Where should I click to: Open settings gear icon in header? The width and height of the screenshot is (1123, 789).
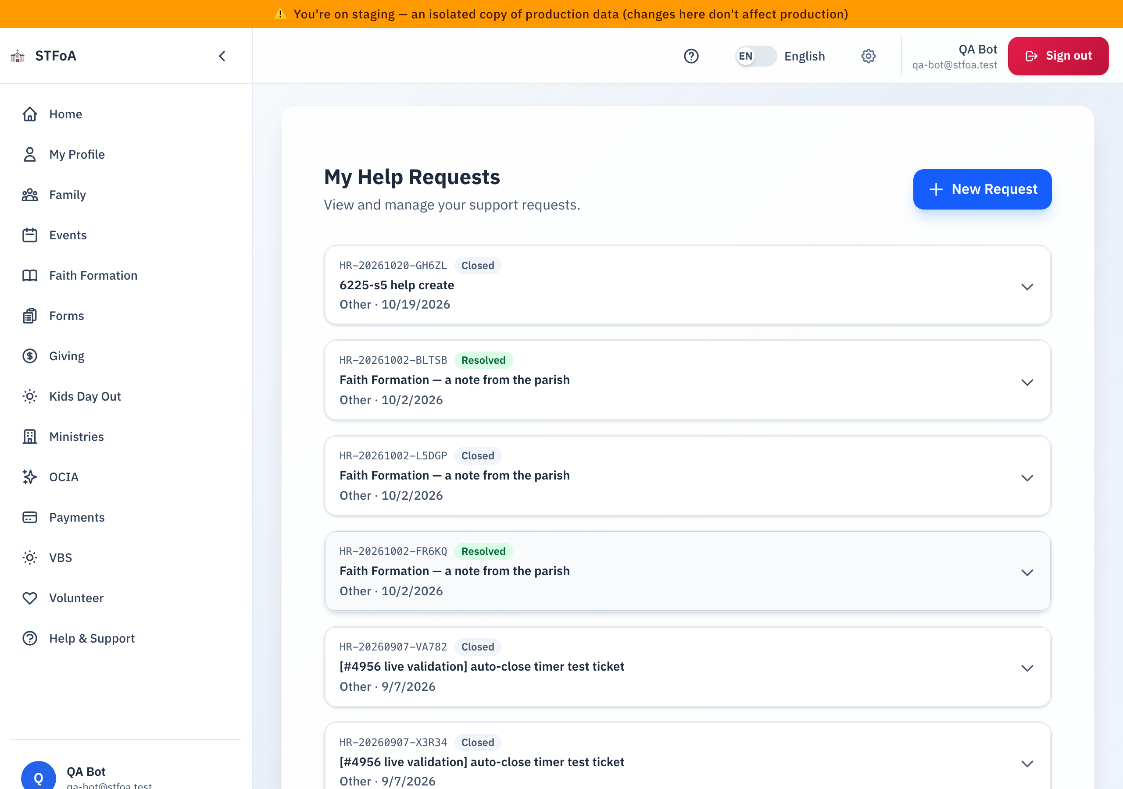coord(868,56)
